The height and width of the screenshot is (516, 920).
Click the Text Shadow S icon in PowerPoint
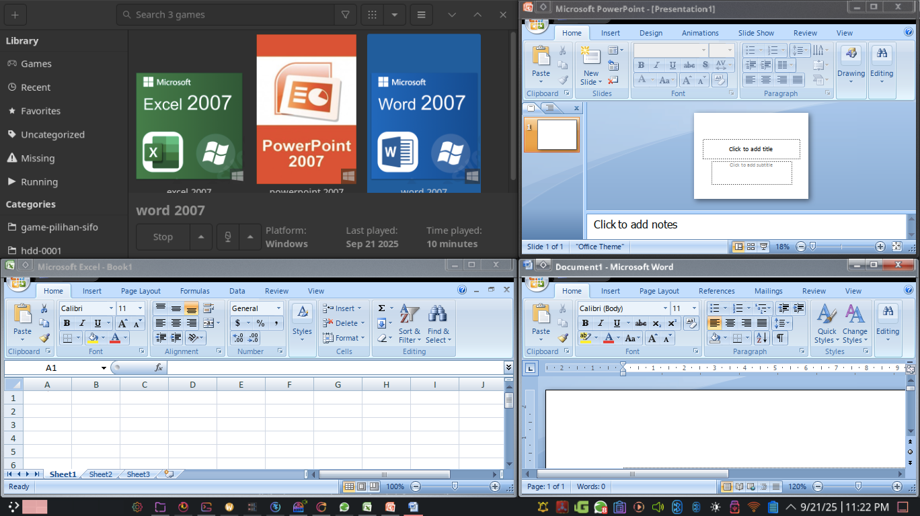[705, 65]
